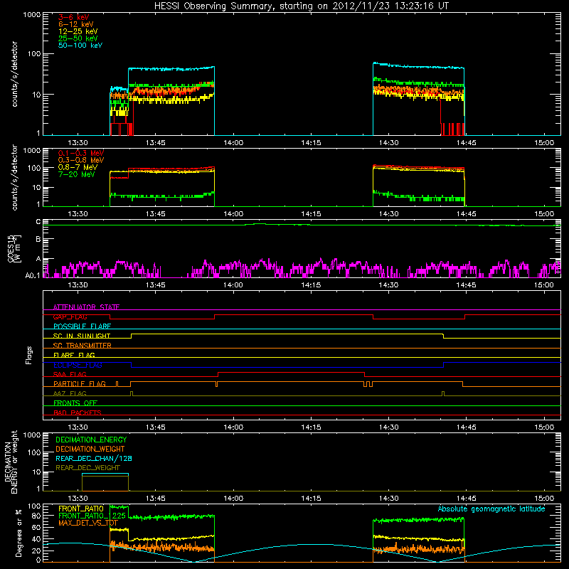Click the 7-20 MeV legend label

77,174
